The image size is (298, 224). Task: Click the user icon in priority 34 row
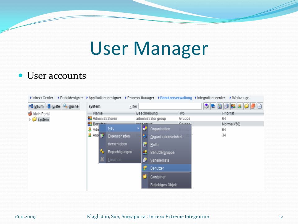90,135
